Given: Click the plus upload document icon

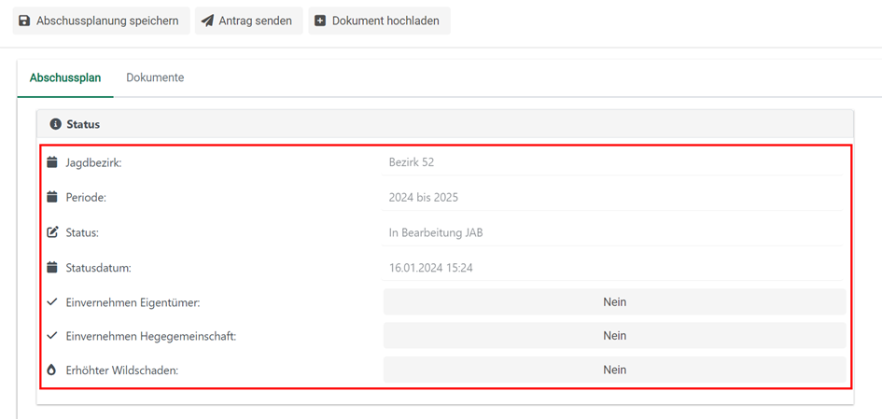Looking at the screenshot, I should pos(320,21).
